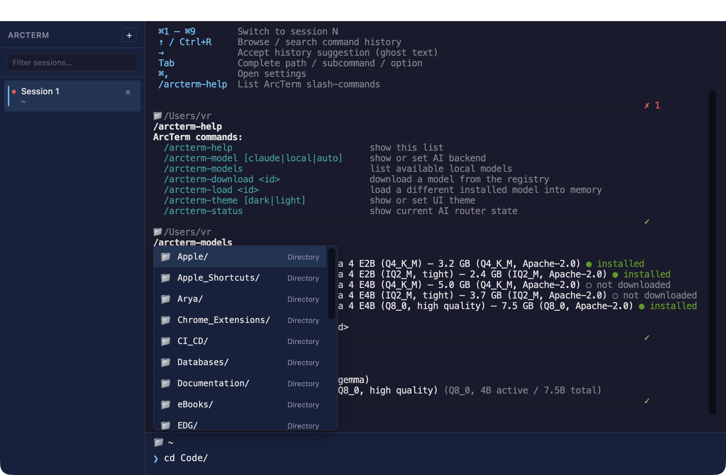Click /arcterm-model [claude|local|auto] command

click(x=253, y=158)
